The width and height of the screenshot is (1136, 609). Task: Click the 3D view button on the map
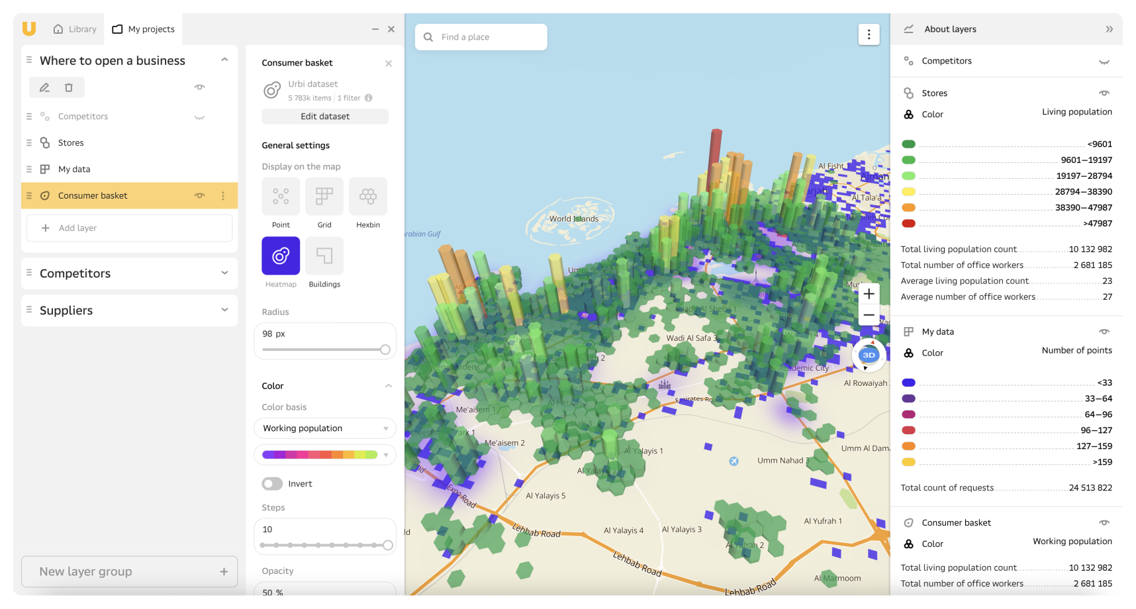(x=868, y=355)
